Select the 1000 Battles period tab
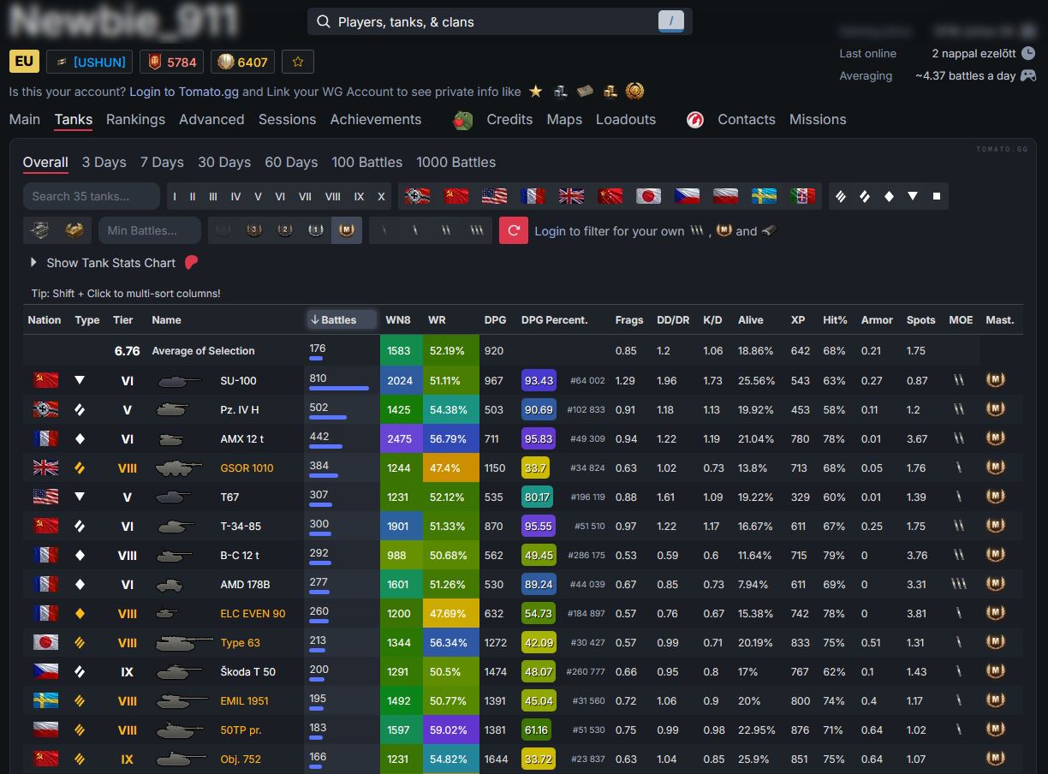 click(456, 163)
